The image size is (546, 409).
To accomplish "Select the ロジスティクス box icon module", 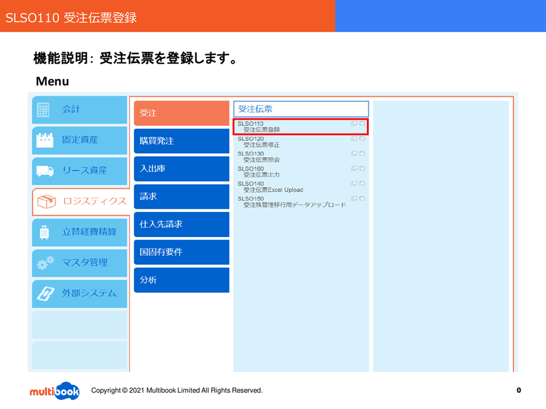I will (80, 202).
